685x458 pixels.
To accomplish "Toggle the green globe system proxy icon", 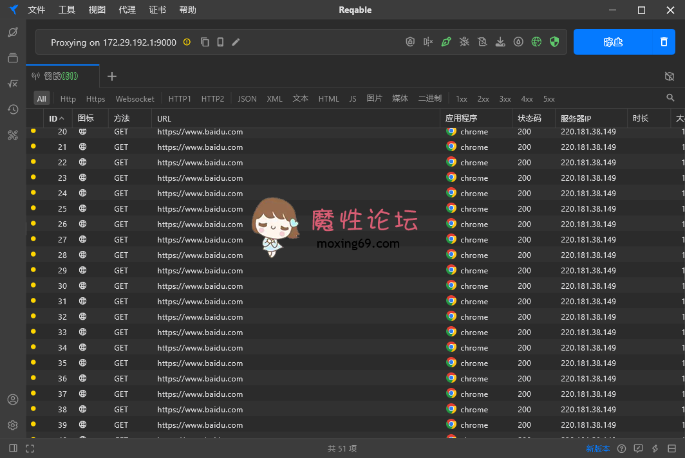I will [536, 41].
